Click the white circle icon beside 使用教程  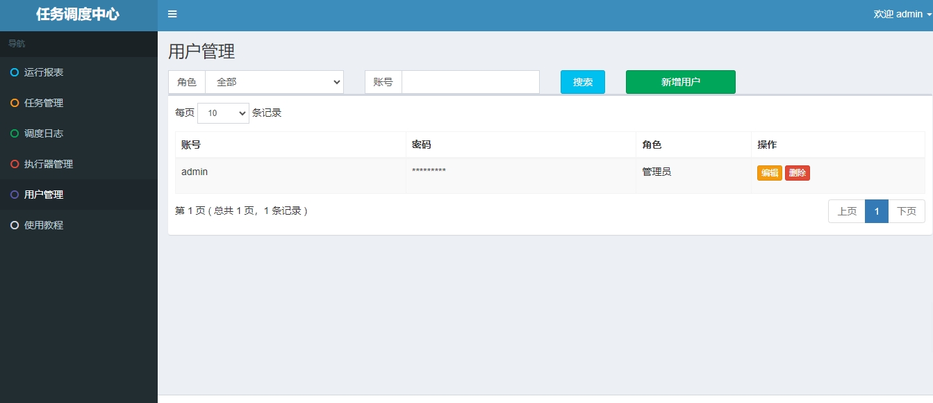point(15,225)
